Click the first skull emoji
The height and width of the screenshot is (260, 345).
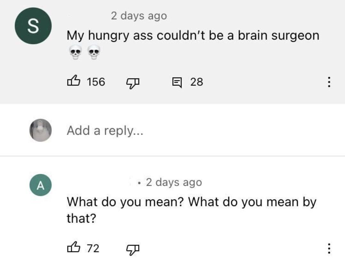(x=75, y=52)
